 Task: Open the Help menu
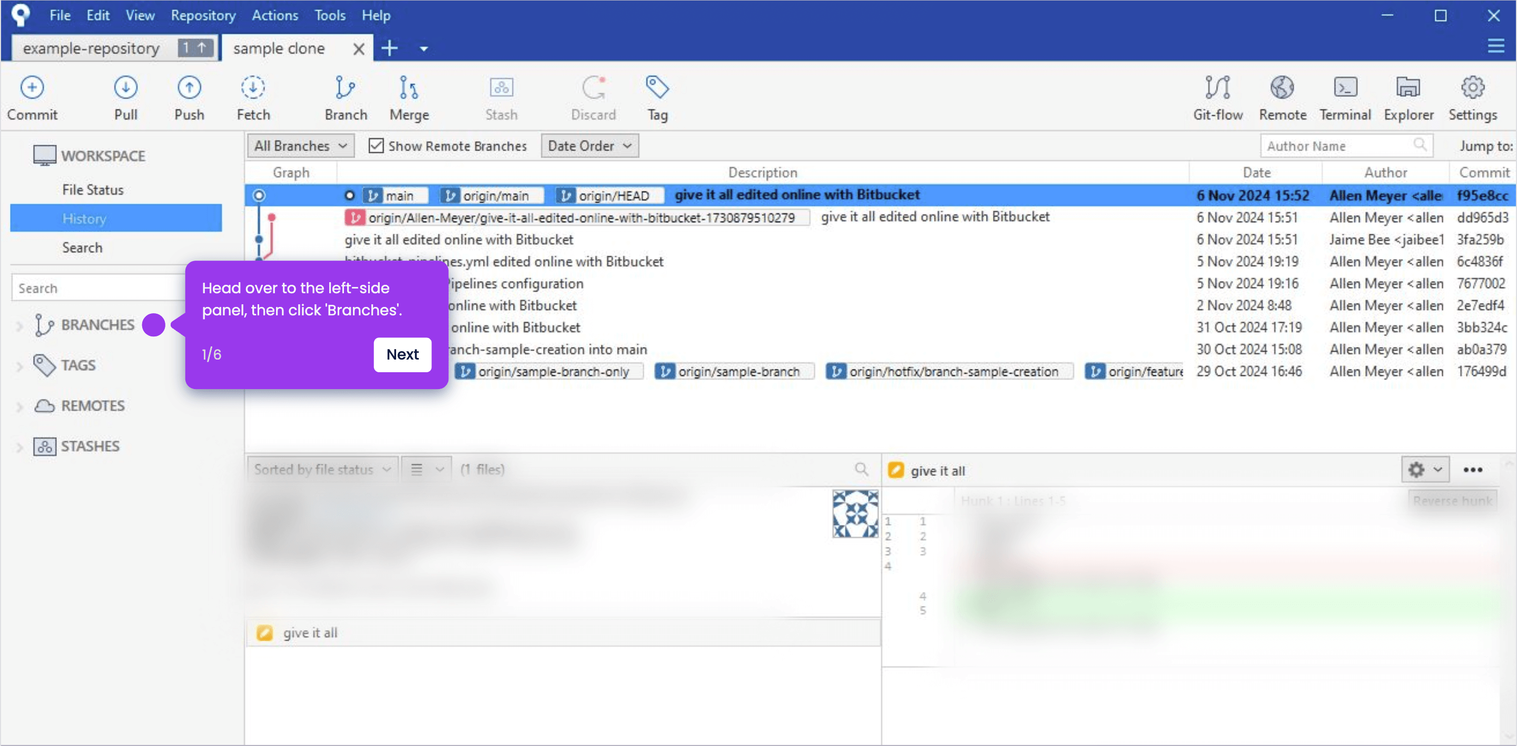click(x=376, y=15)
